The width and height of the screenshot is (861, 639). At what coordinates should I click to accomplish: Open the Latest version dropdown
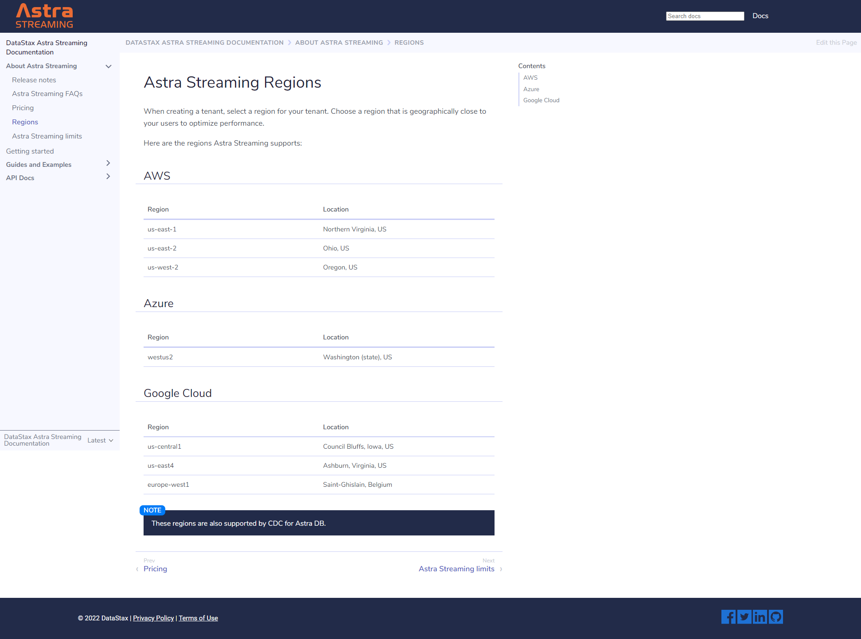pyautogui.click(x=101, y=440)
